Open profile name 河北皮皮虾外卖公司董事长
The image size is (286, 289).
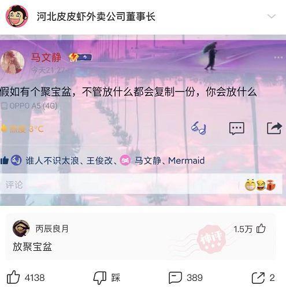click(96, 16)
